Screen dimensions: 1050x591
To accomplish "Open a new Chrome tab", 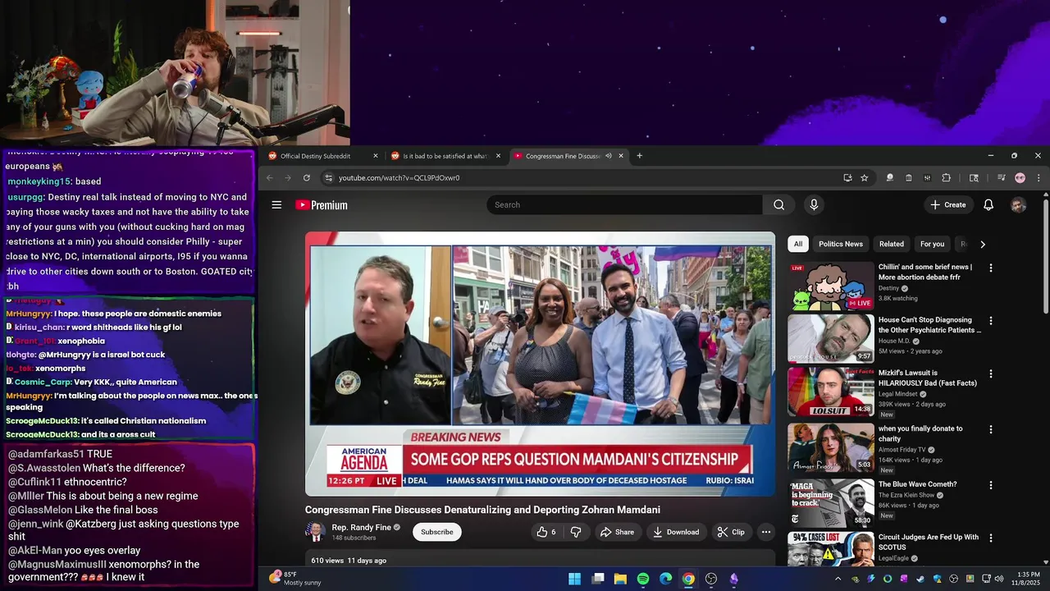I will click(x=640, y=156).
